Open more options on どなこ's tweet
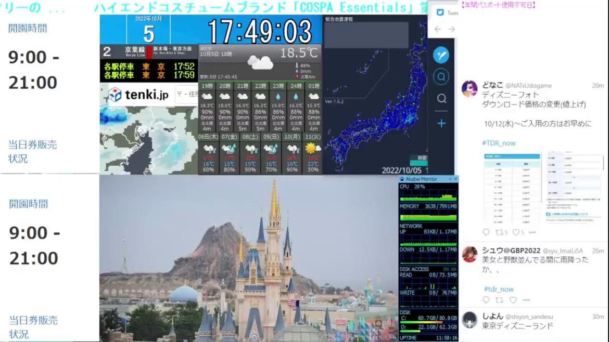Image resolution: width=609 pixels, height=342 pixels. [x=532, y=233]
